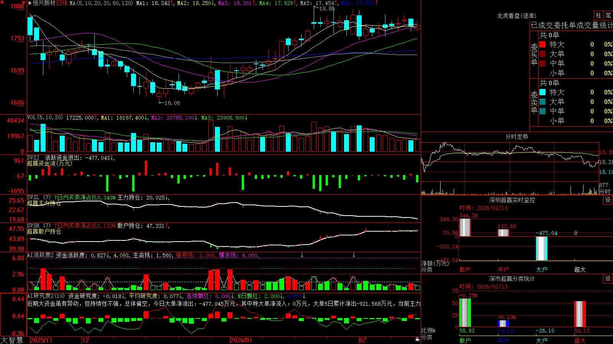Click the teal 大单 sell-order swatch

[x=543, y=102]
